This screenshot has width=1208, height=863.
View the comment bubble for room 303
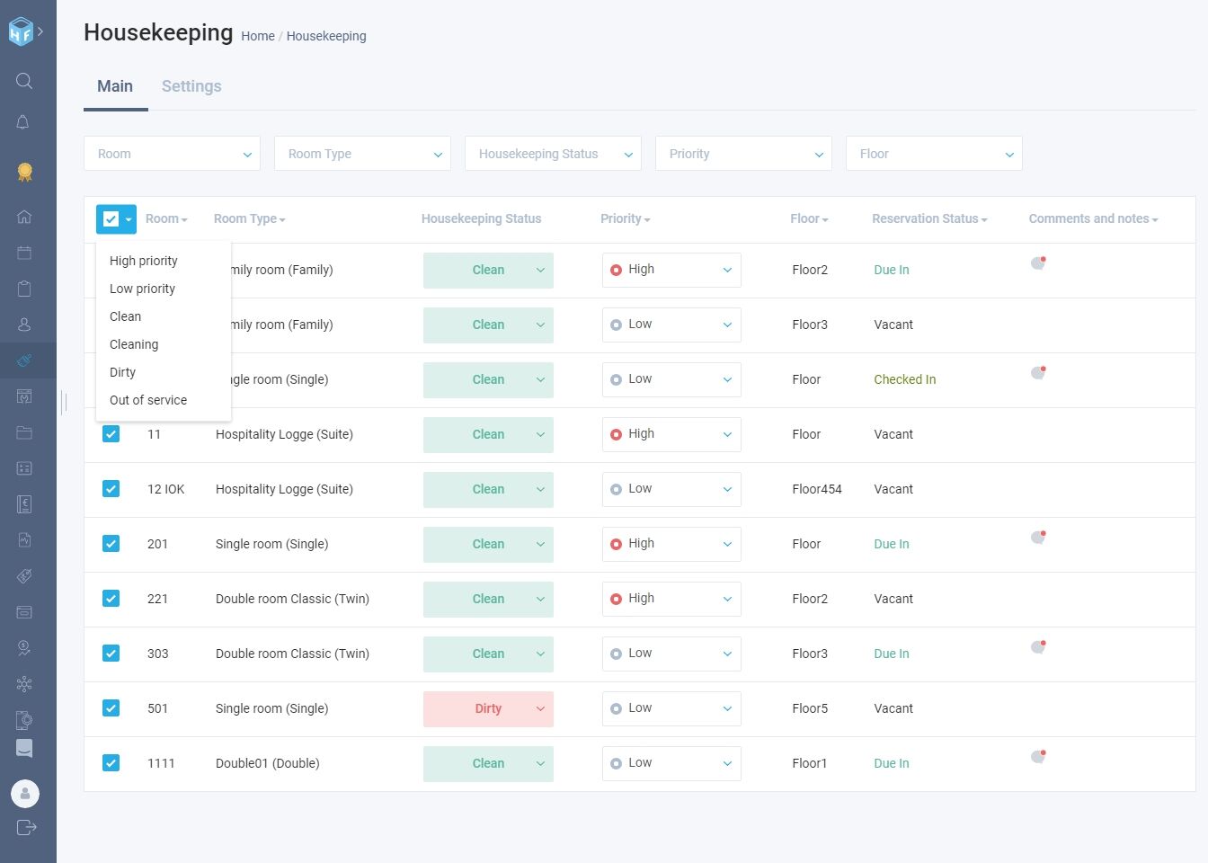click(x=1038, y=647)
